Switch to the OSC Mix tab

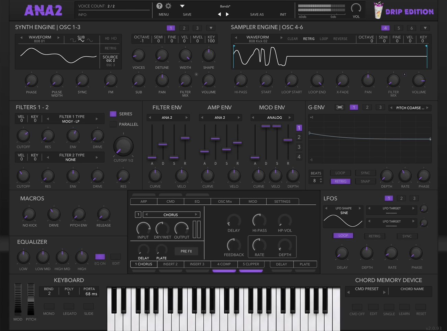[x=225, y=201]
